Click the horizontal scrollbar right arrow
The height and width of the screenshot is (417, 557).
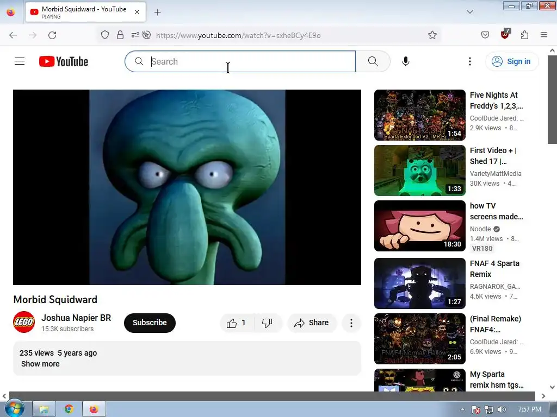(x=543, y=396)
